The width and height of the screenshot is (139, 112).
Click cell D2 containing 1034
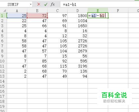78,20
